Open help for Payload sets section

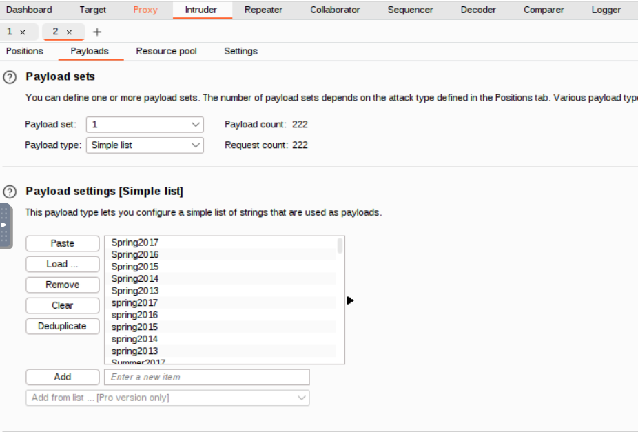point(10,77)
